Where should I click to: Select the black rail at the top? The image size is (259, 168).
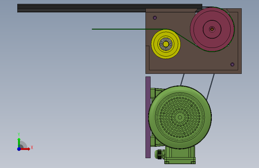110,8
